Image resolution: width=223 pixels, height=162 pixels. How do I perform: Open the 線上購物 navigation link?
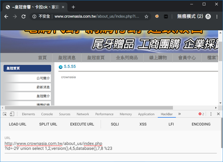point(158,58)
